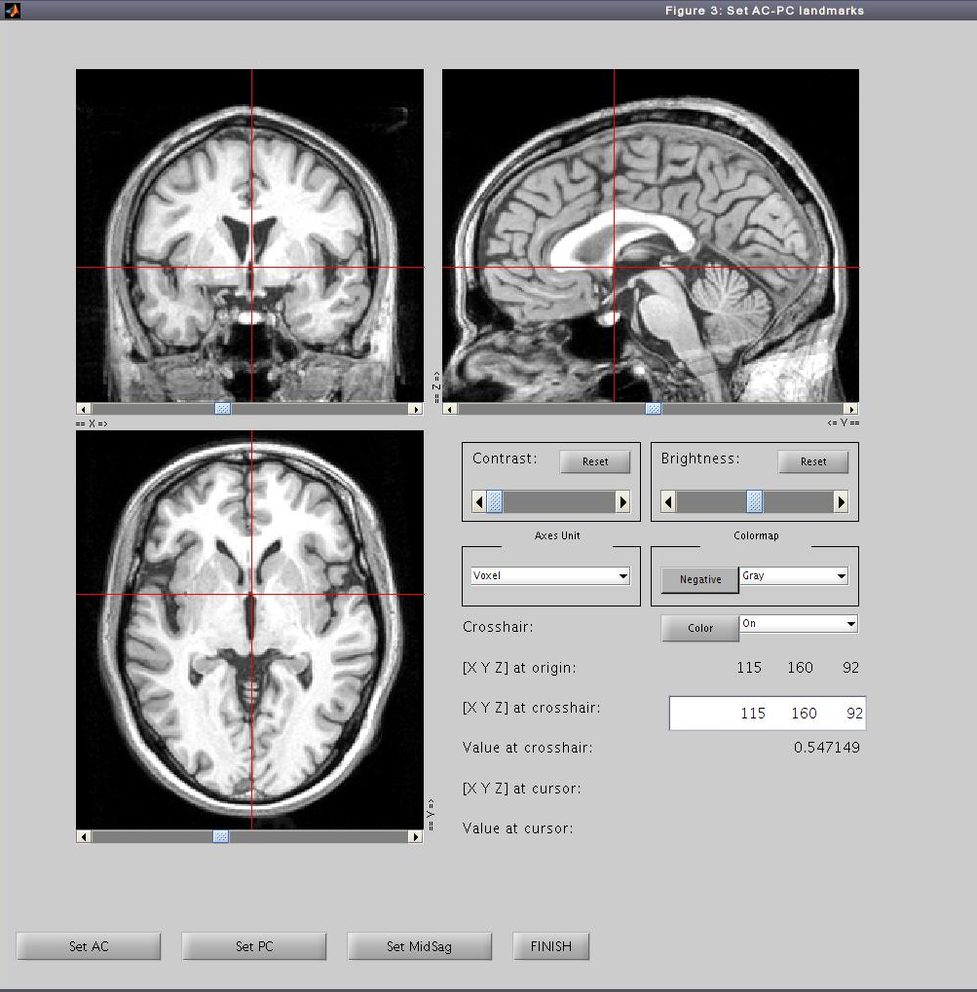Click the Contrast slider left arrow
This screenshot has height=992, width=977.
click(x=479, y=501)
